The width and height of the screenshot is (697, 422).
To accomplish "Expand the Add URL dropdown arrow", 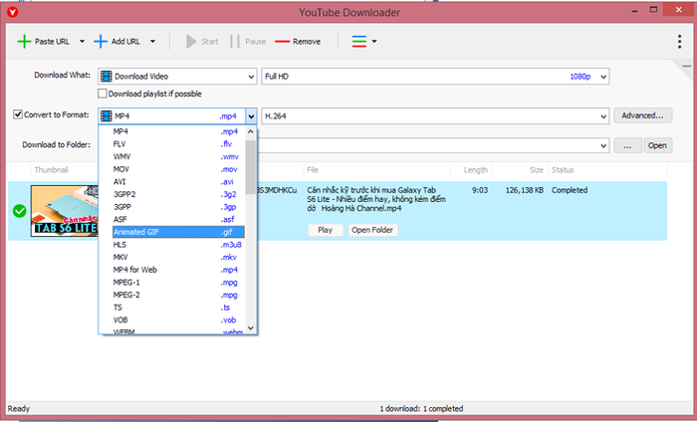I will 152,42.
